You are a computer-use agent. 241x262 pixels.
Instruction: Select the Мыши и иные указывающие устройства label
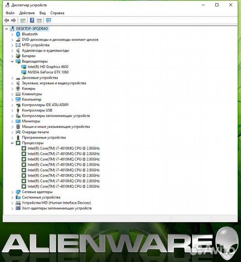pyautogui.click(x=56, y=127)
